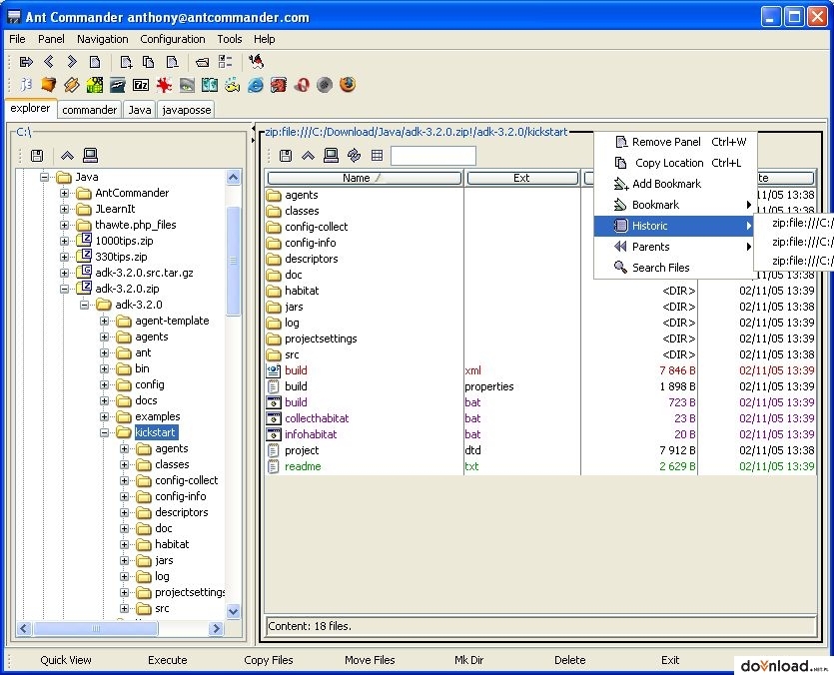Click the computer icon in the zip panel toolbar
Viewport: 834px width, 675px height.
332,156
